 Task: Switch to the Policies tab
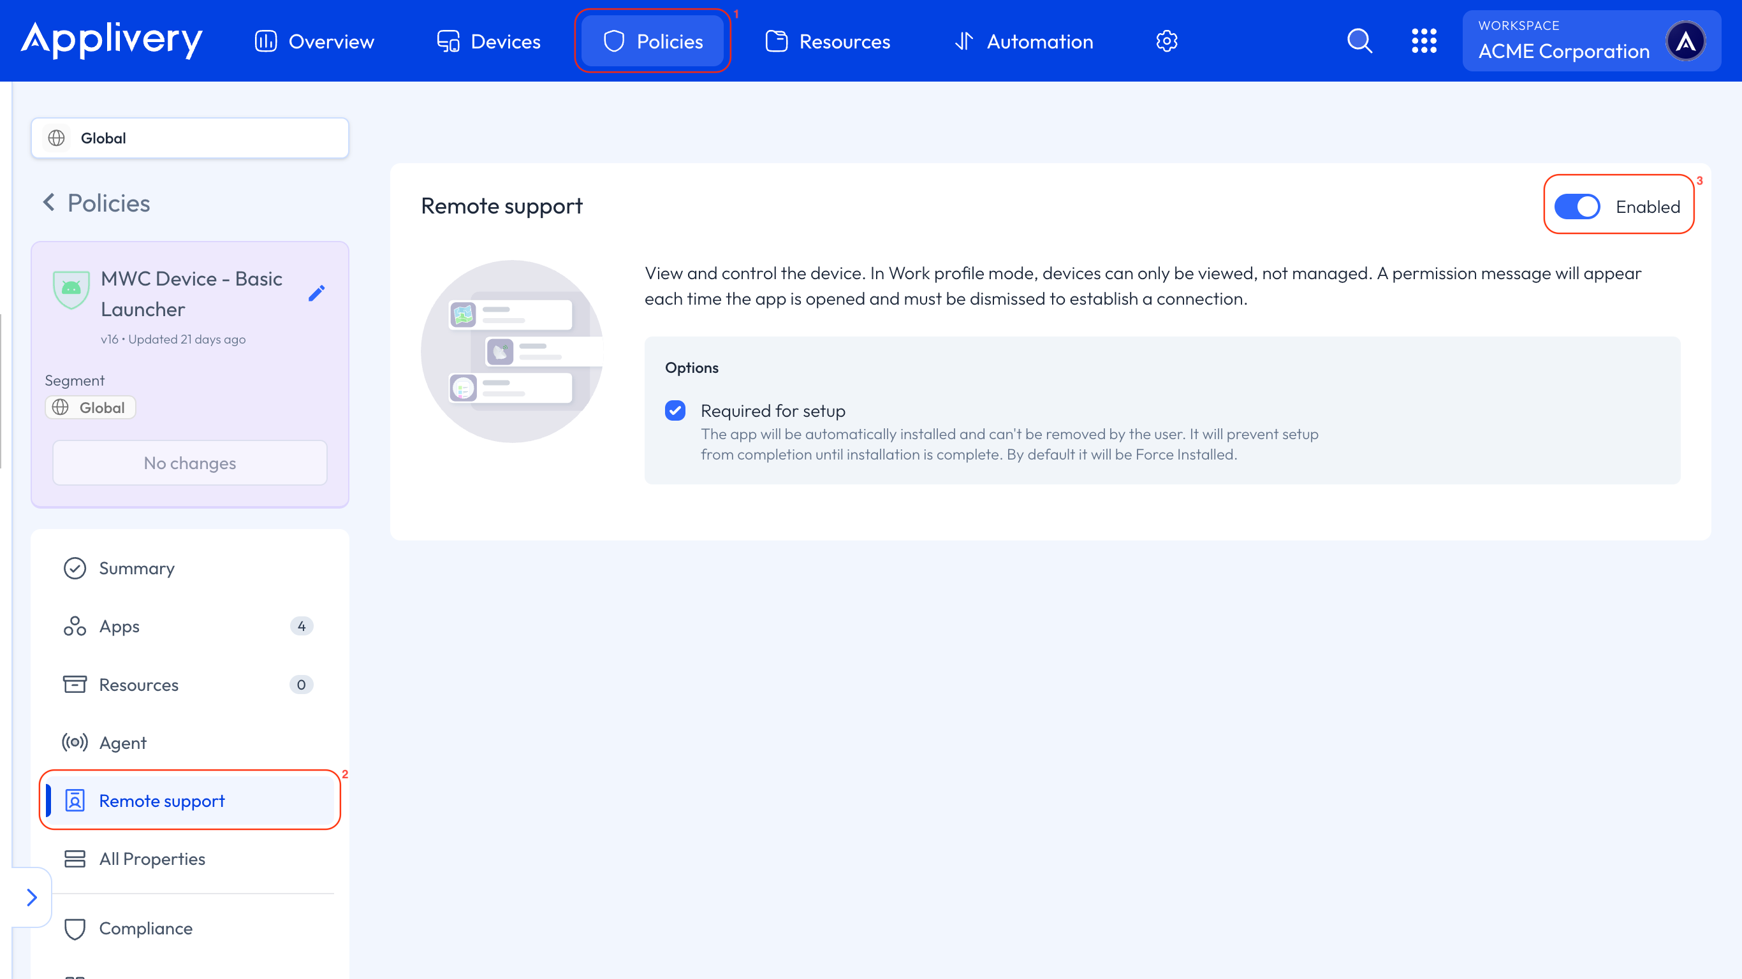pyautogui.click(x=652, y=41)
